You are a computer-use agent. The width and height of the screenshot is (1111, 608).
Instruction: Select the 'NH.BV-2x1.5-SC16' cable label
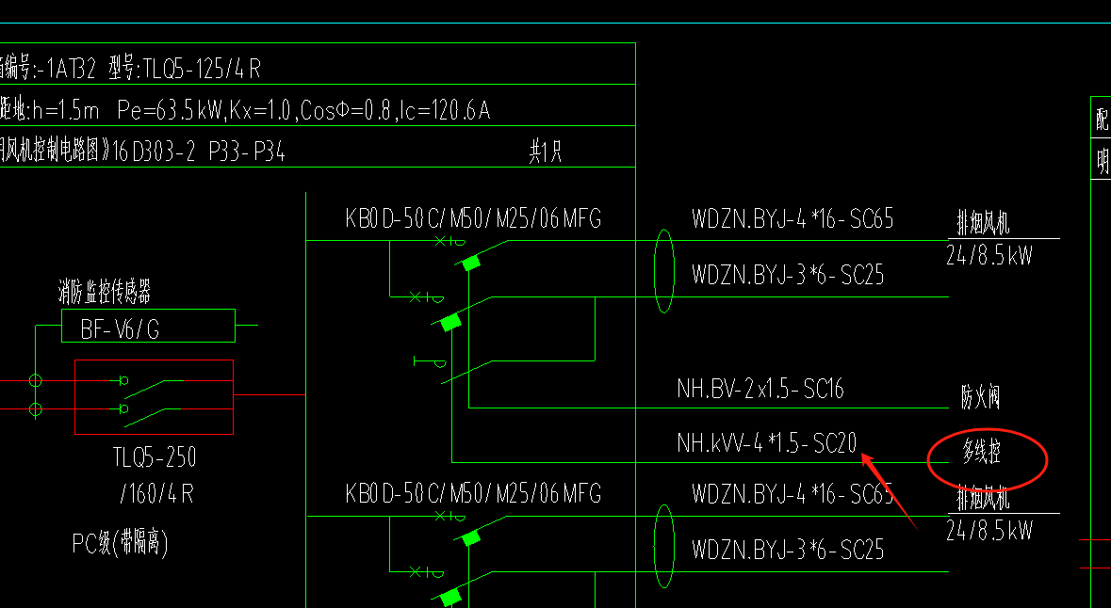tap(760, 389)
